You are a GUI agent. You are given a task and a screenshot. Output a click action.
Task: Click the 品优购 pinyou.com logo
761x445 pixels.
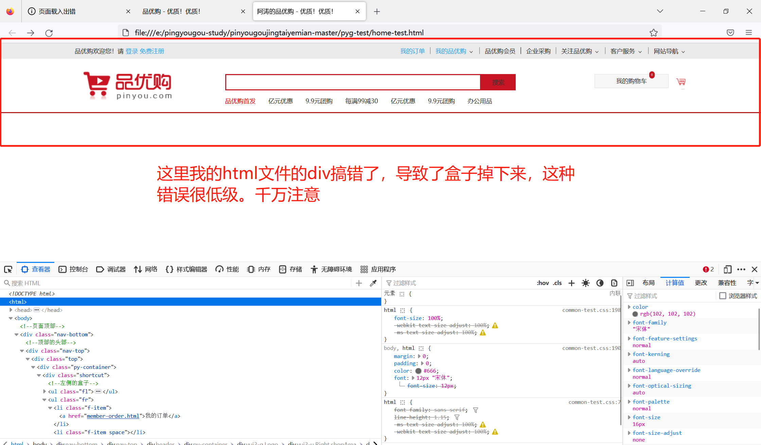[x=127, y=85]
